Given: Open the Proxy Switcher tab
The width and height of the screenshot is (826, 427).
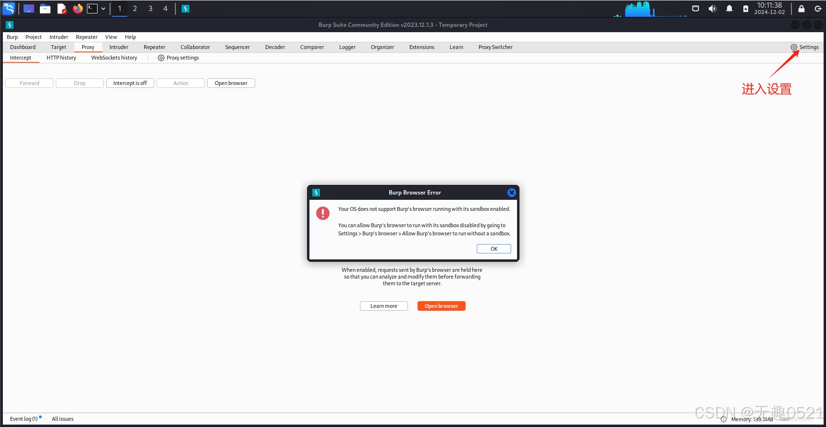Looking at the screenshot, I should pos(495,47).
